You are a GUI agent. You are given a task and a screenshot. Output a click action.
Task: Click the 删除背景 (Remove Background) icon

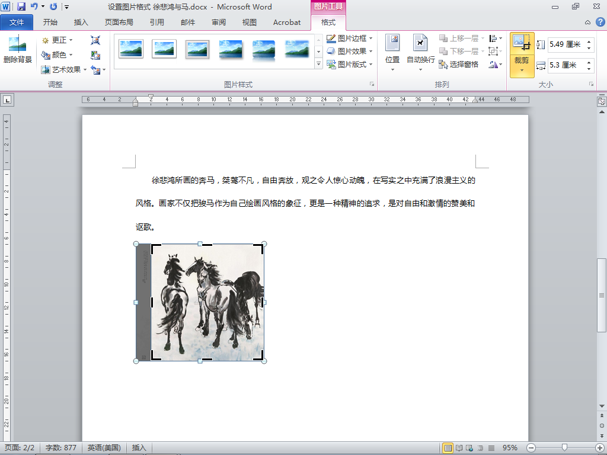pos(17,44)
